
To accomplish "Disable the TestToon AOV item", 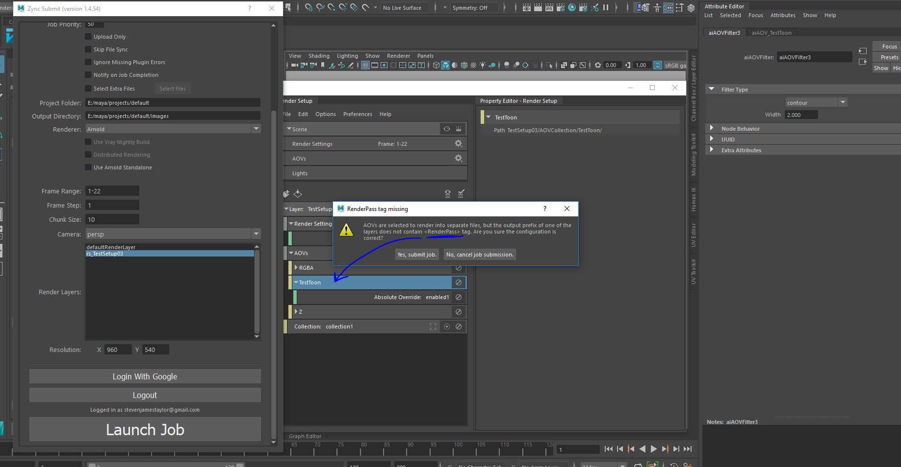I will click(458, 282).
